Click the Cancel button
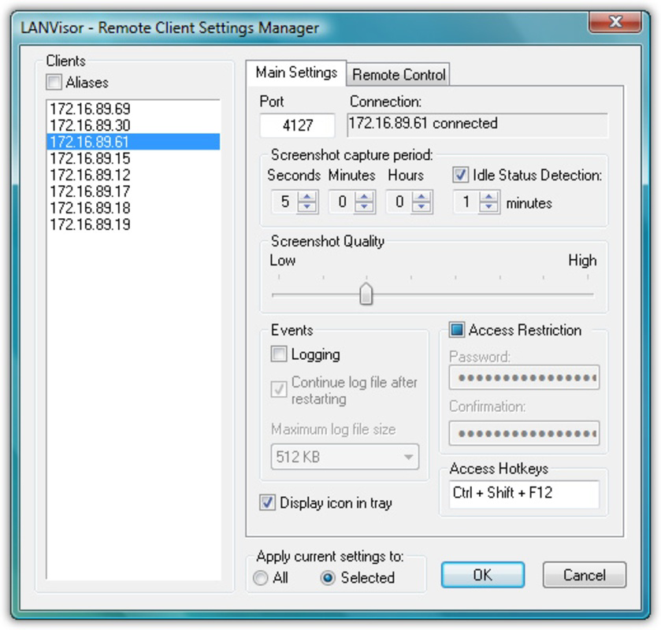 pyautogui.click(x=585, y=575)
